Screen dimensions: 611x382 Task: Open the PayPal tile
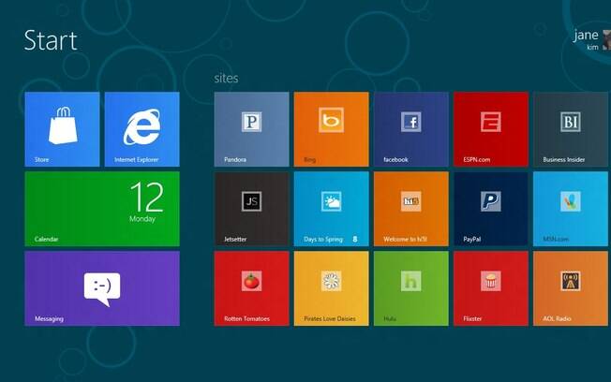(491, 209)
